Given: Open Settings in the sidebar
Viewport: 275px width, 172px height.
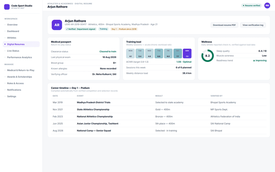Looking at the screenshot, I should 21,96.
